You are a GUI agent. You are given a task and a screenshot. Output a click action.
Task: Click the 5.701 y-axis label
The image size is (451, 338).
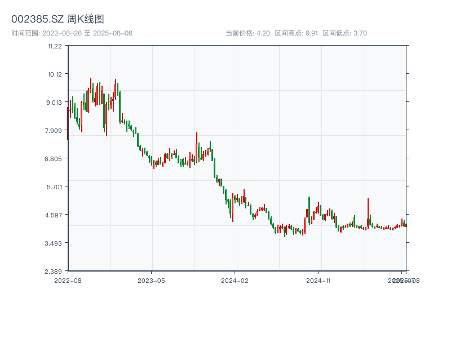point(55,186)
